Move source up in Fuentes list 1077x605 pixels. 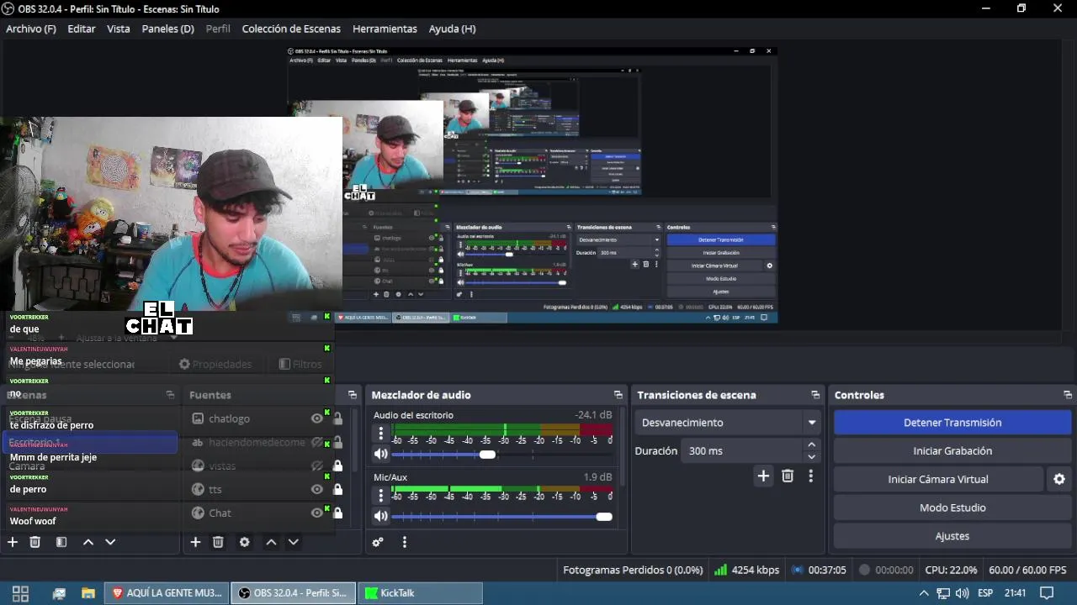pos(271,542)
